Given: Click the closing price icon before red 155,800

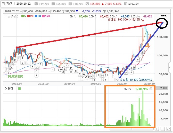Looking at the screenshot, I should click(87, 4).
